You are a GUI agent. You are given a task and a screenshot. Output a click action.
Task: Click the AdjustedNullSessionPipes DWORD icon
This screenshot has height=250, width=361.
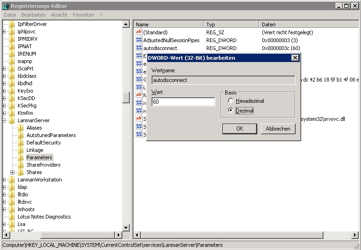tap(139, 40)
